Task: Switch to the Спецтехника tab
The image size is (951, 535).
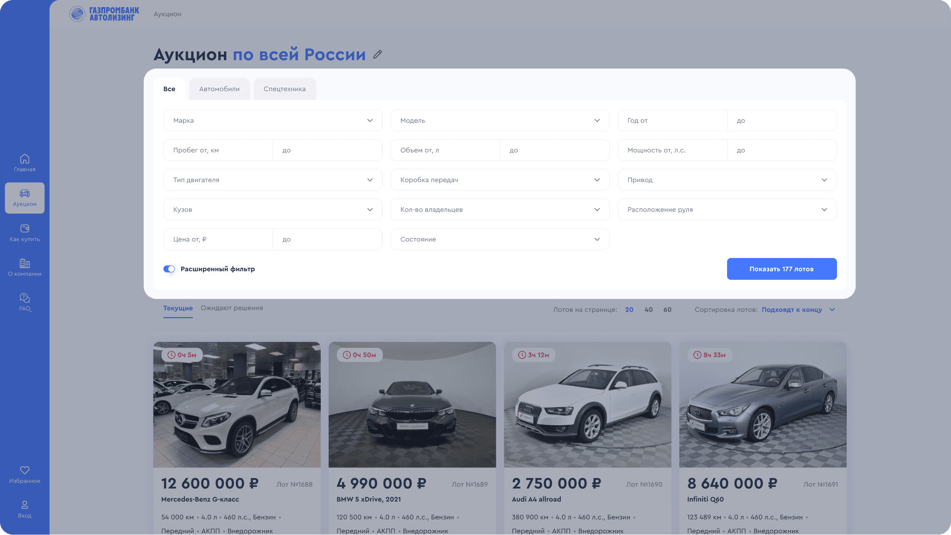Action: [285, 89]
